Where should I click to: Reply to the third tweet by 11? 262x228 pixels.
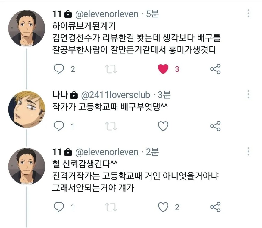click(x=59, y=207)
